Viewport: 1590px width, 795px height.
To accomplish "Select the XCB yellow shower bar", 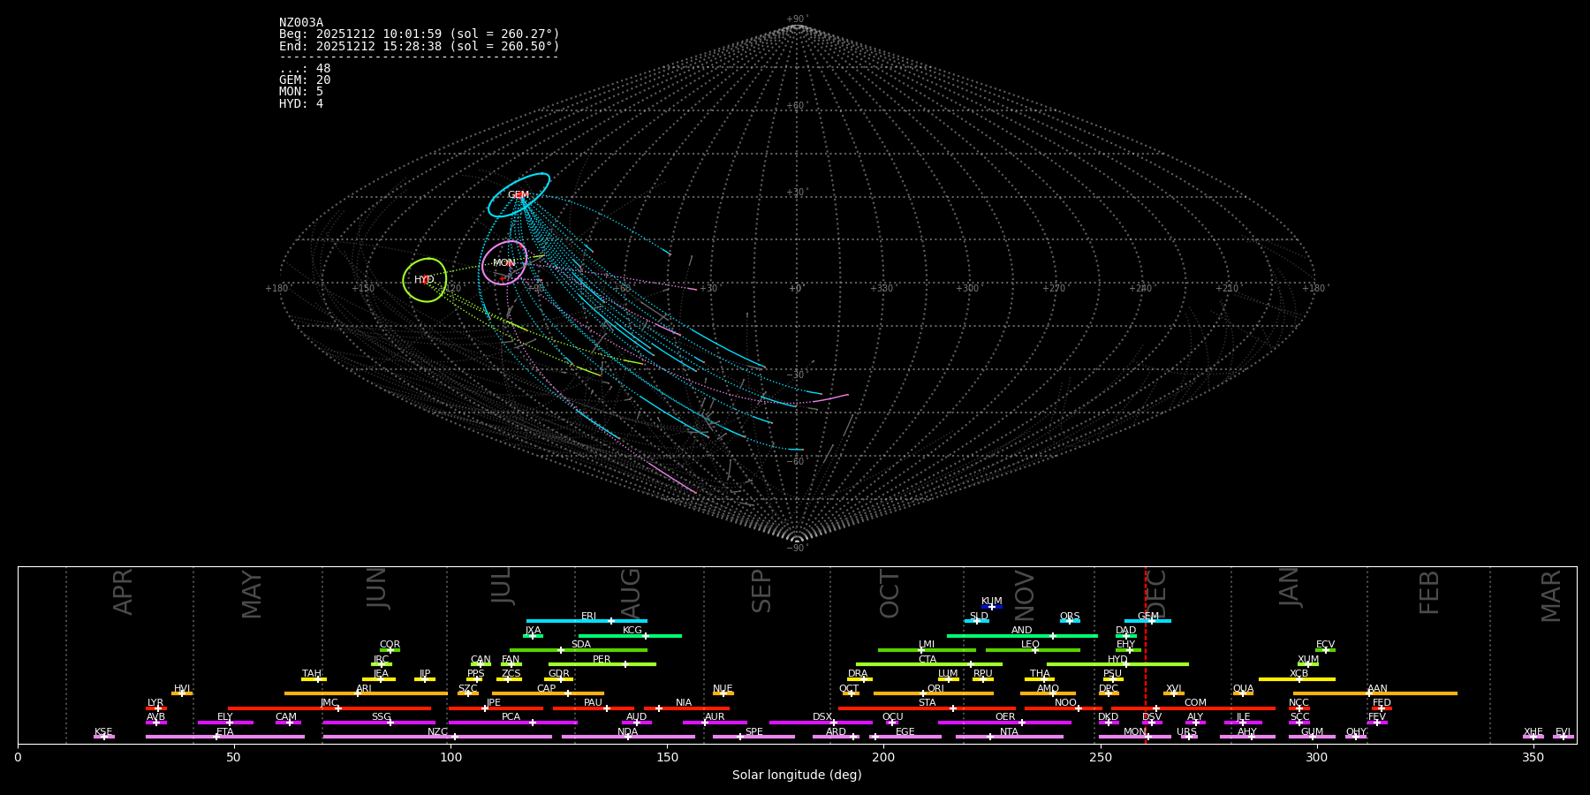I will click(1297, 679).
